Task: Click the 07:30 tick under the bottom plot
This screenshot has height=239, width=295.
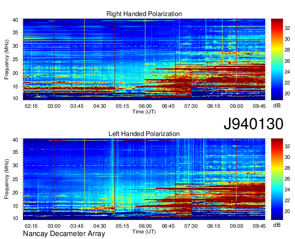Action: (191, 226)
